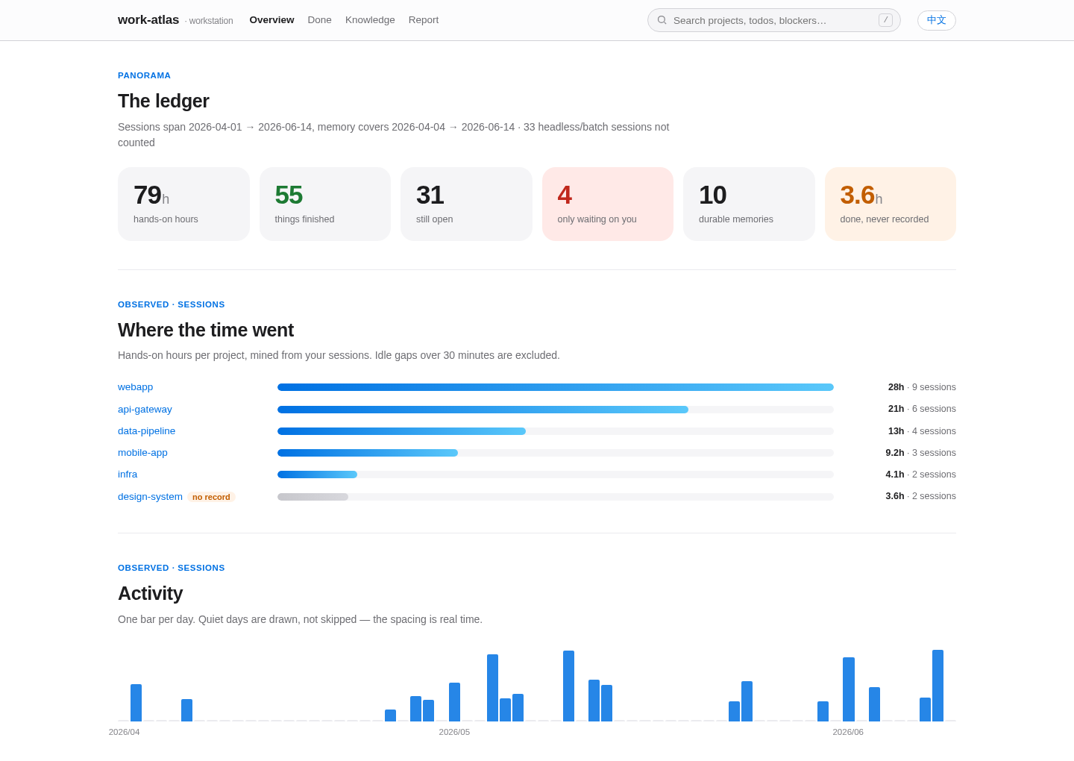
Task: Open the webapp project link
Action: click(135, 387)
